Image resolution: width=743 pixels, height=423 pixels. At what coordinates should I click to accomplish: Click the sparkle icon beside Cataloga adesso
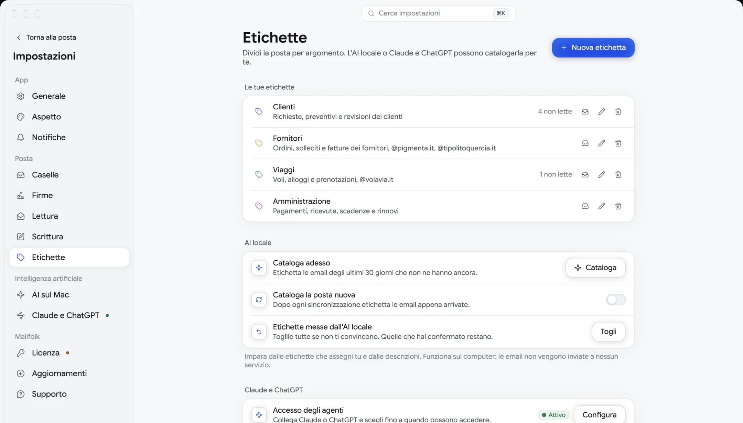point(259,268)
